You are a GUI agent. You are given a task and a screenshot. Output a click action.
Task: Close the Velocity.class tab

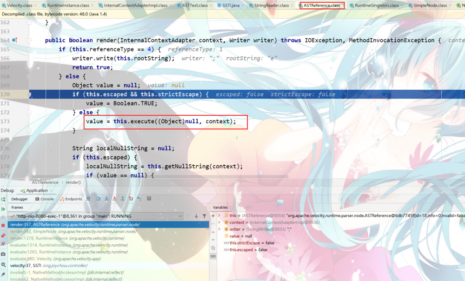click(x=35, y=5)
